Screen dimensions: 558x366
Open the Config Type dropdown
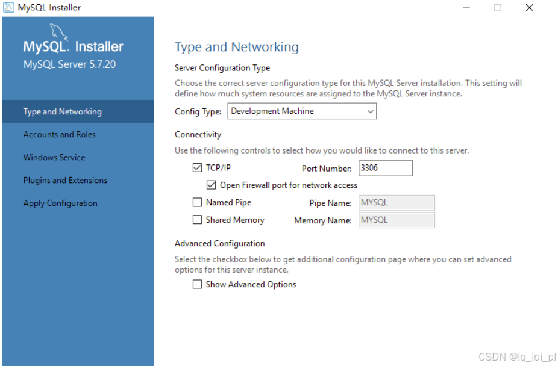302,111
